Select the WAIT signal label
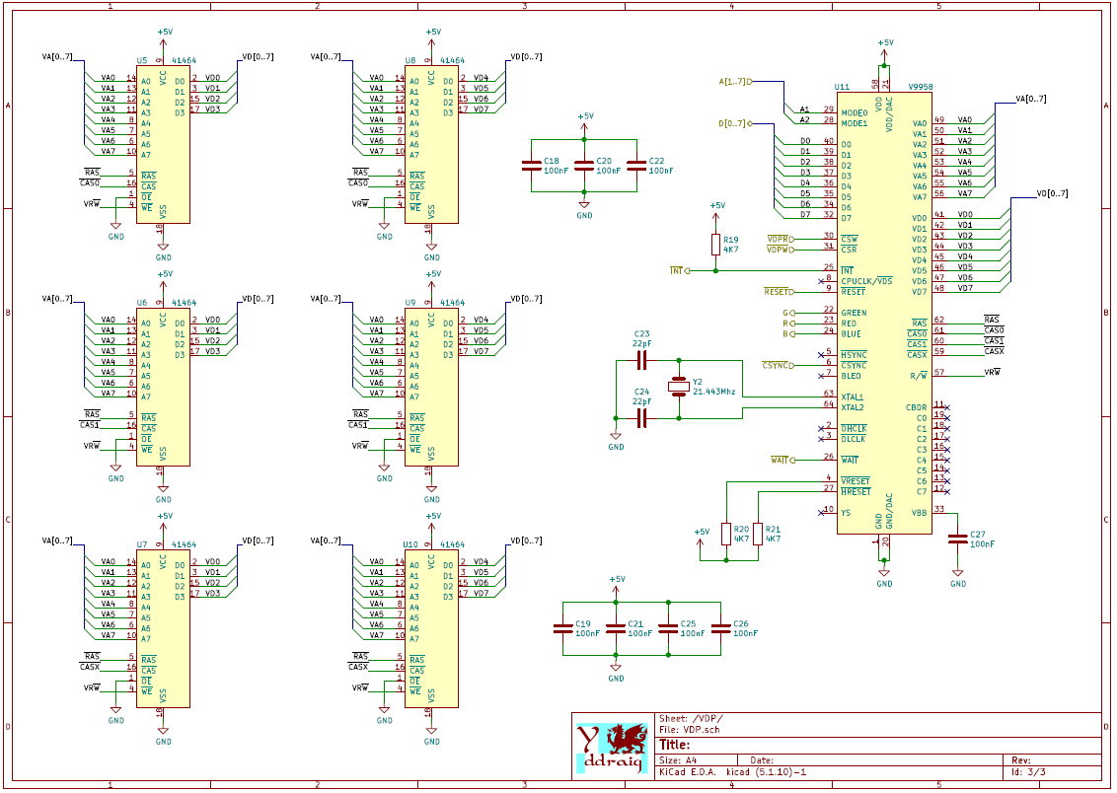Image resolution: width=1117 pixels, height=793 pixels. point(782,460)
